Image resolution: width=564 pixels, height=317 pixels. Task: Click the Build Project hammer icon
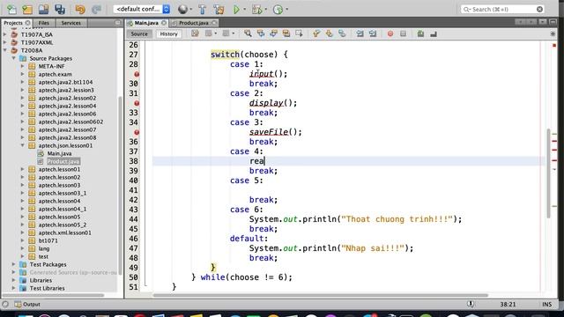pyautogui.click(x=202, y=10)
